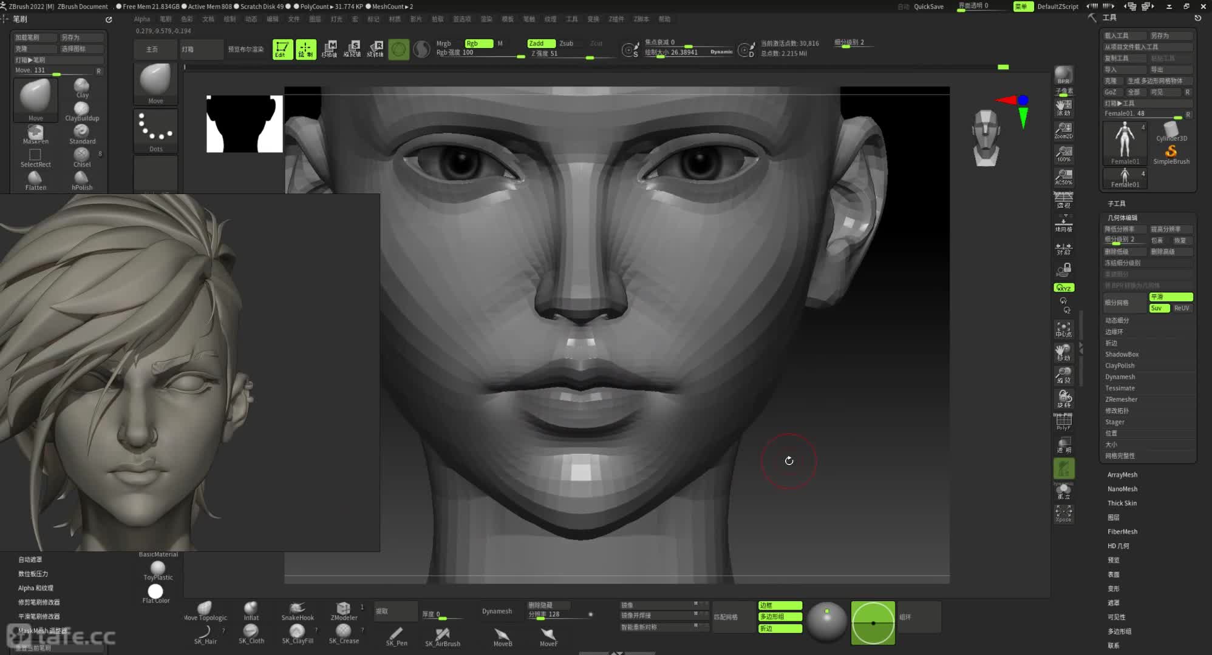Open the DefaultZScript menu item

[1058, 7]
